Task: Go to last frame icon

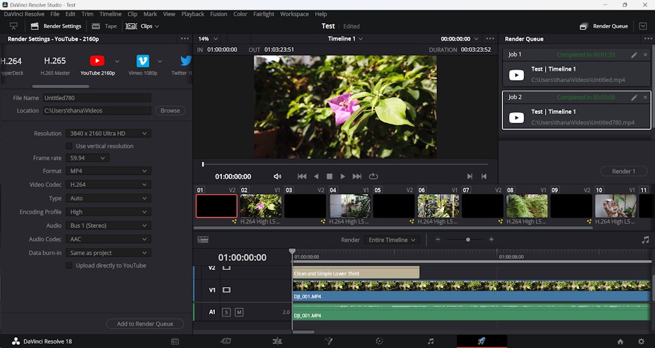Action: 470,176
